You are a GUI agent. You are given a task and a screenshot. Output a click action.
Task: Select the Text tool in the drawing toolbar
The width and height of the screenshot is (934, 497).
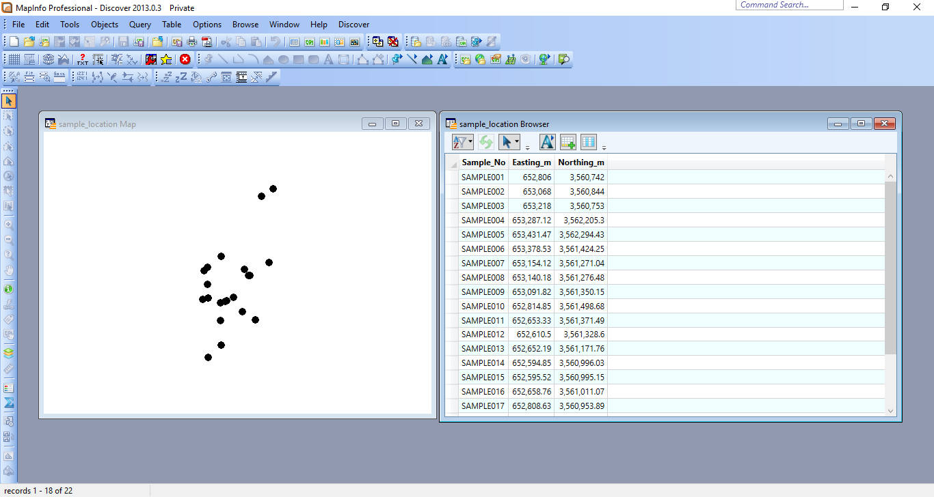coord(328,59)
